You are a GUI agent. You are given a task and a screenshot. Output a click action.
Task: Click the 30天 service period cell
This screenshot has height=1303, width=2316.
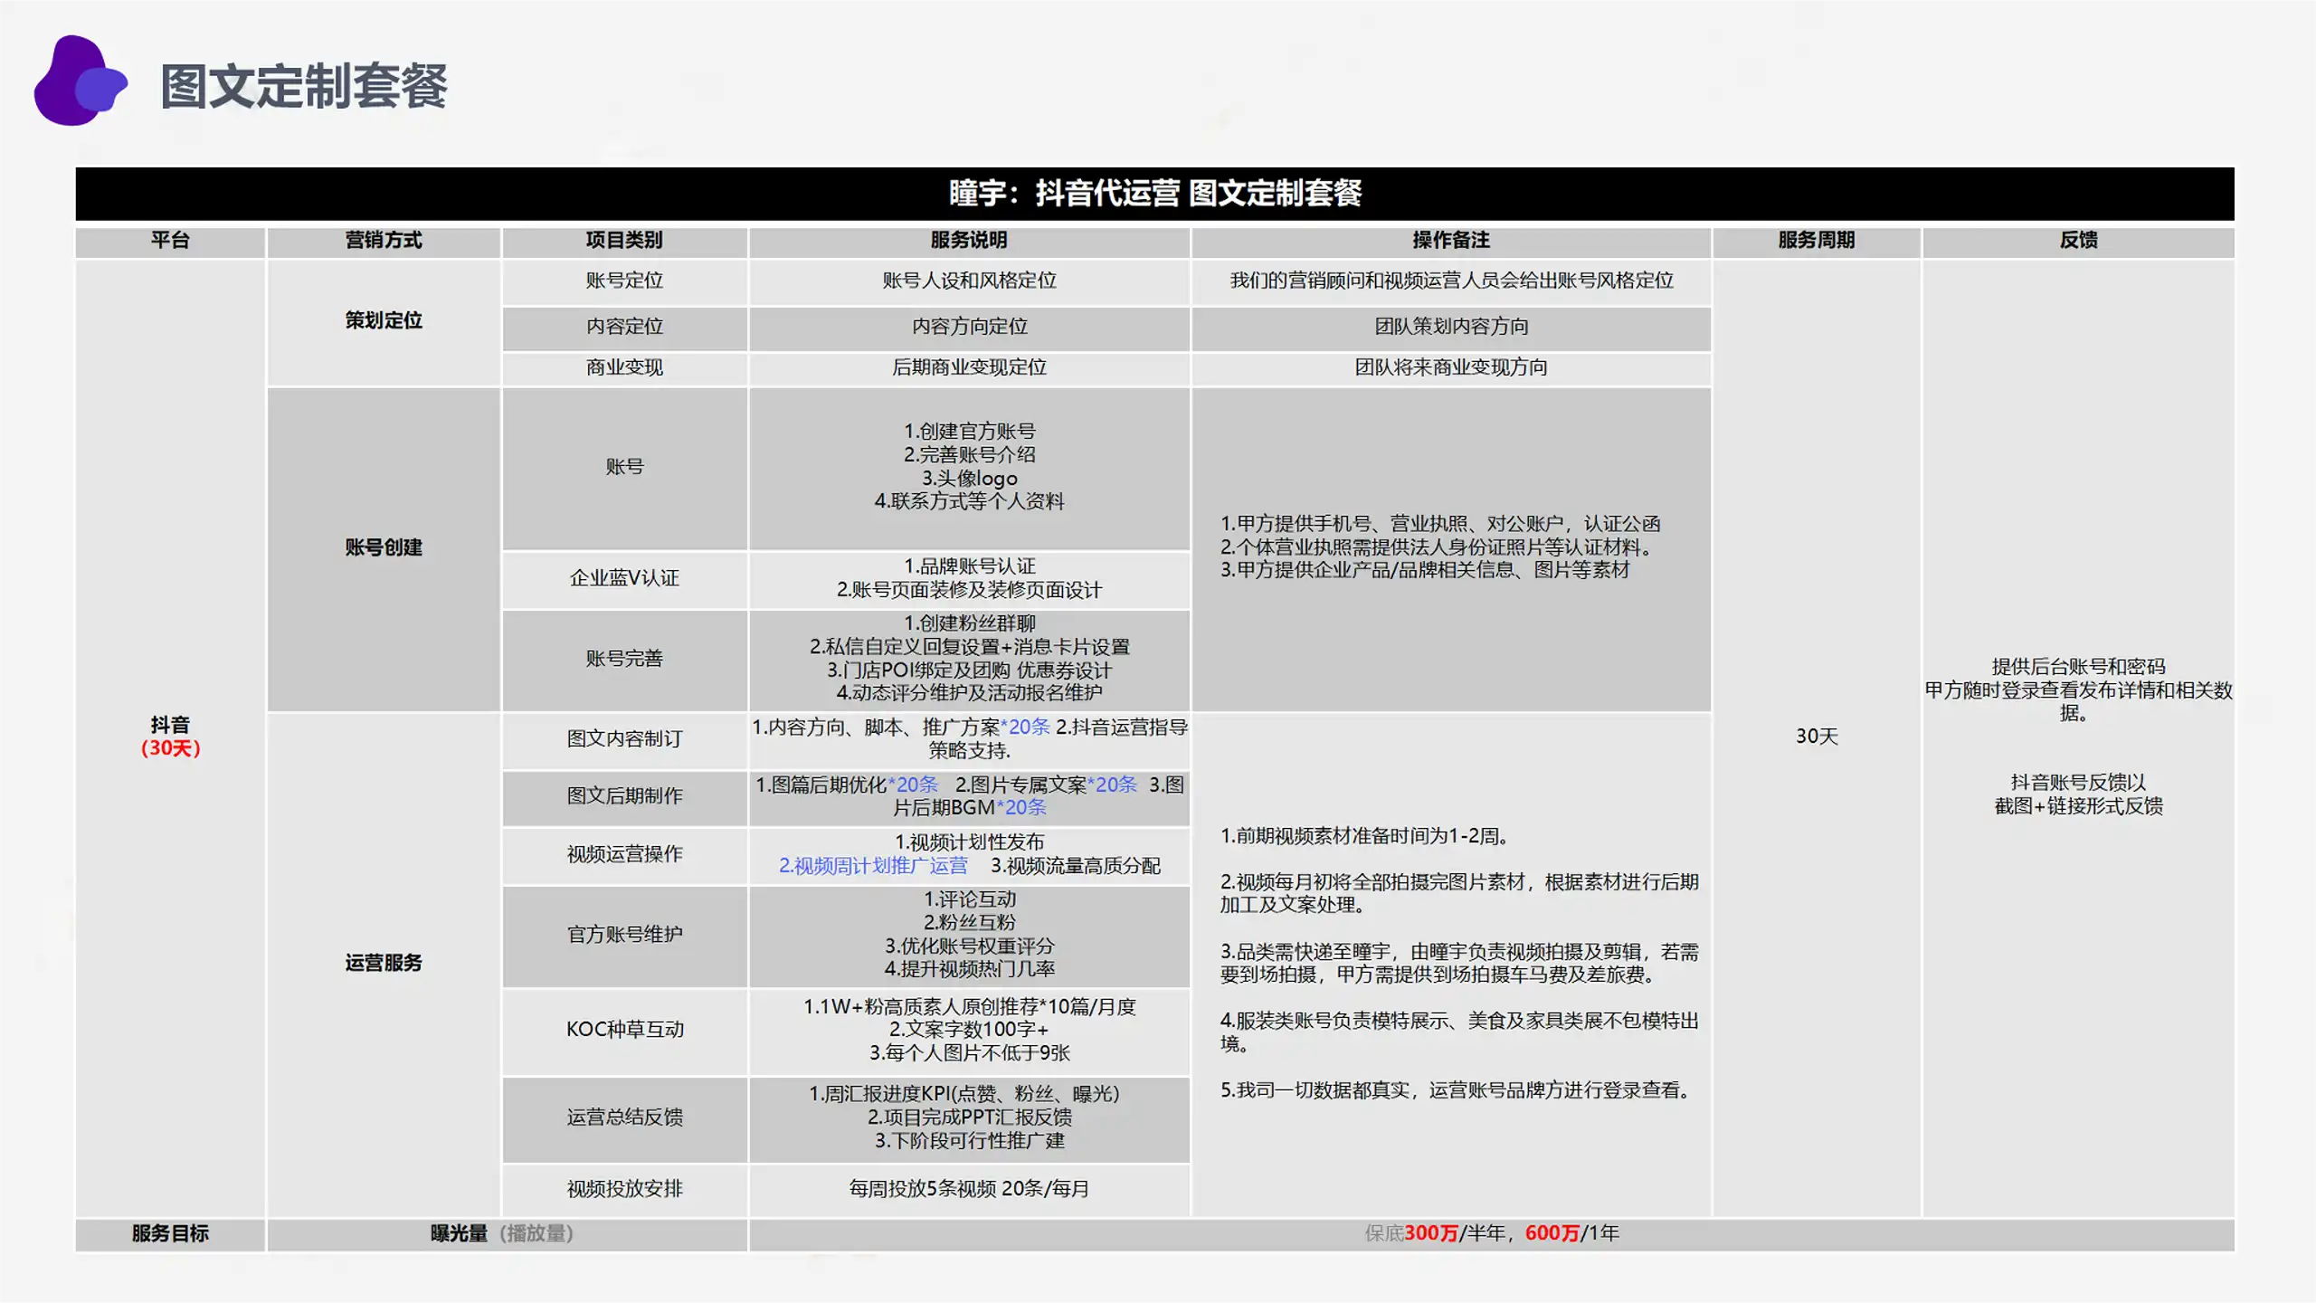coord(1817,737)
